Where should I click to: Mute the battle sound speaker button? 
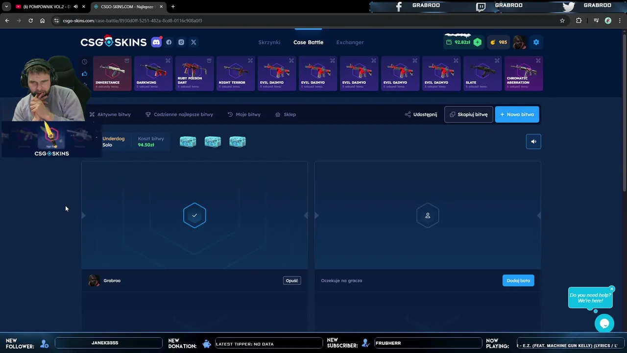click(x=533, y=142)
